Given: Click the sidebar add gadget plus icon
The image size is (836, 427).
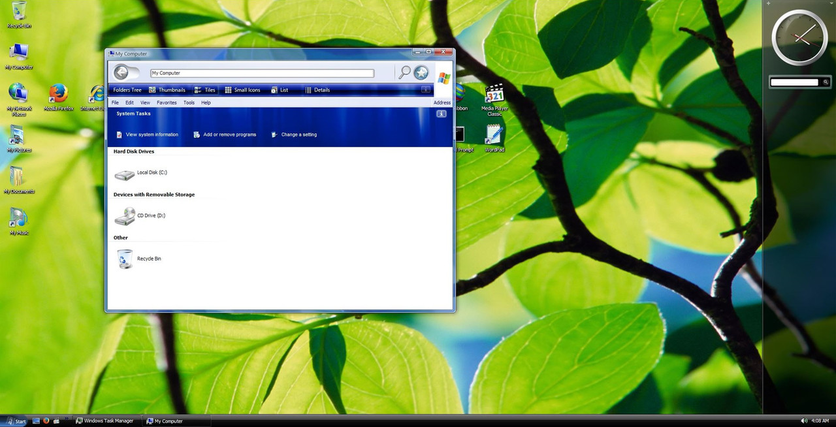Looking at the screenshot, I should (x=768, y=3).
